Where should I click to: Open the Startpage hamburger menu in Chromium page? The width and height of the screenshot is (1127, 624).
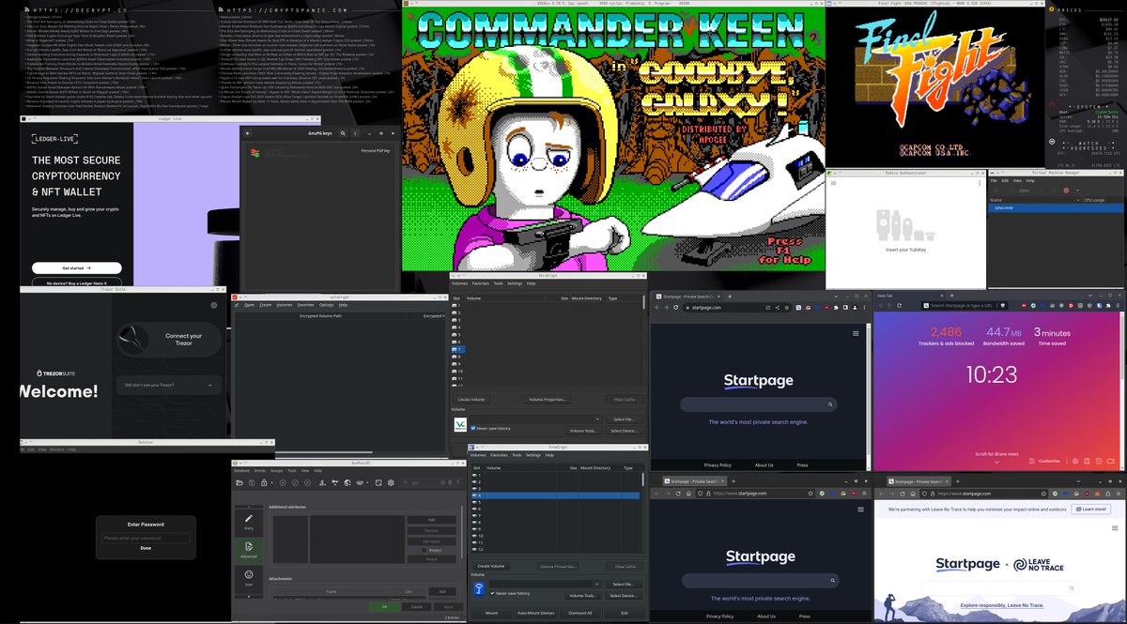tap(855, 333)
